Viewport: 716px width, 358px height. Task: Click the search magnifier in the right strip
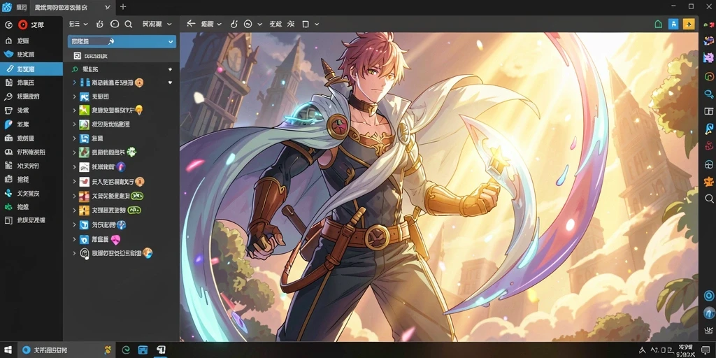pos(709,199)
